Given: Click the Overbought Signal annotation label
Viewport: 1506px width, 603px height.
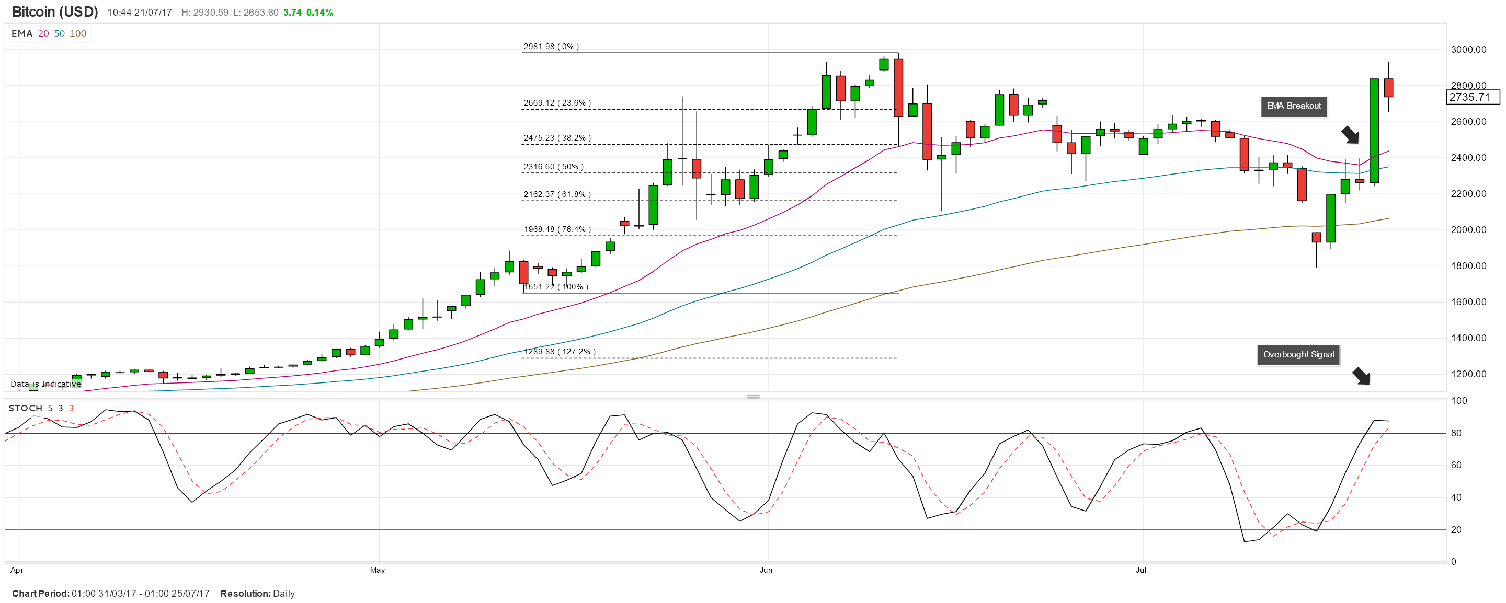Looking at the screenshot, I should tap(1298, 355).
